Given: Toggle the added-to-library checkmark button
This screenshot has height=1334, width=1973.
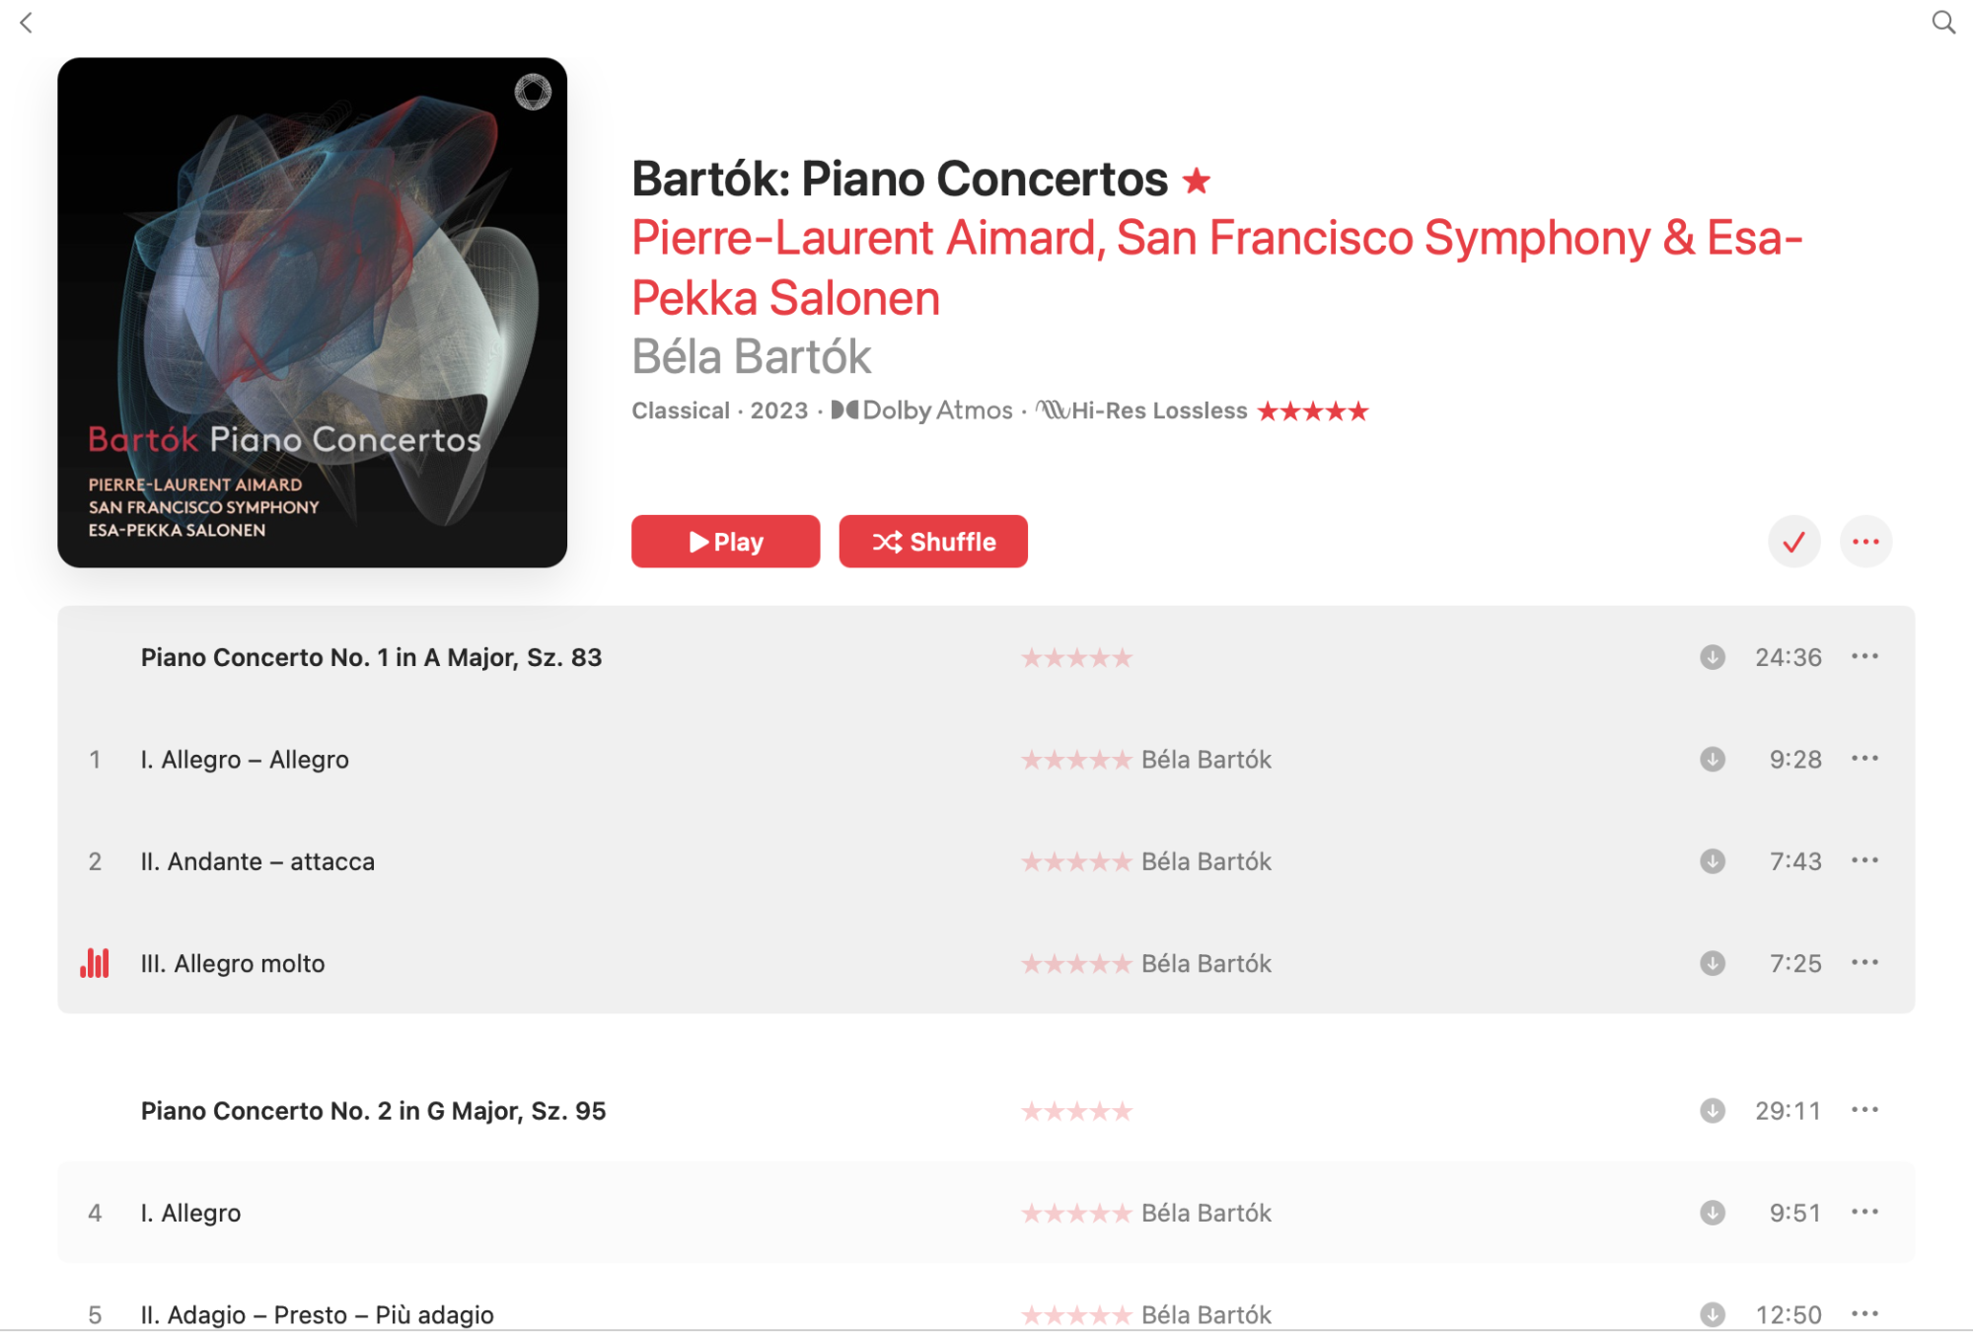Looking at the screenshot, I should pos(1793,542).
